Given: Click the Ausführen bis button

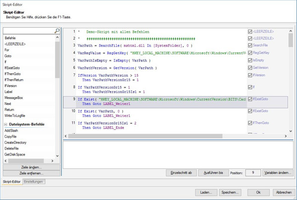Looking at the screenshot, I should (x=213, y=173).
